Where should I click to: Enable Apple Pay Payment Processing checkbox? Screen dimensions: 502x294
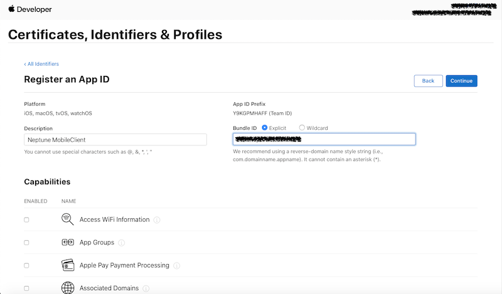click(26, 266)
